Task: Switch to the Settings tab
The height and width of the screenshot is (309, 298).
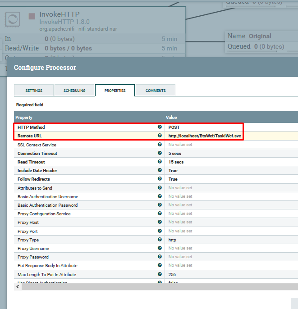Action: [34, 91]
